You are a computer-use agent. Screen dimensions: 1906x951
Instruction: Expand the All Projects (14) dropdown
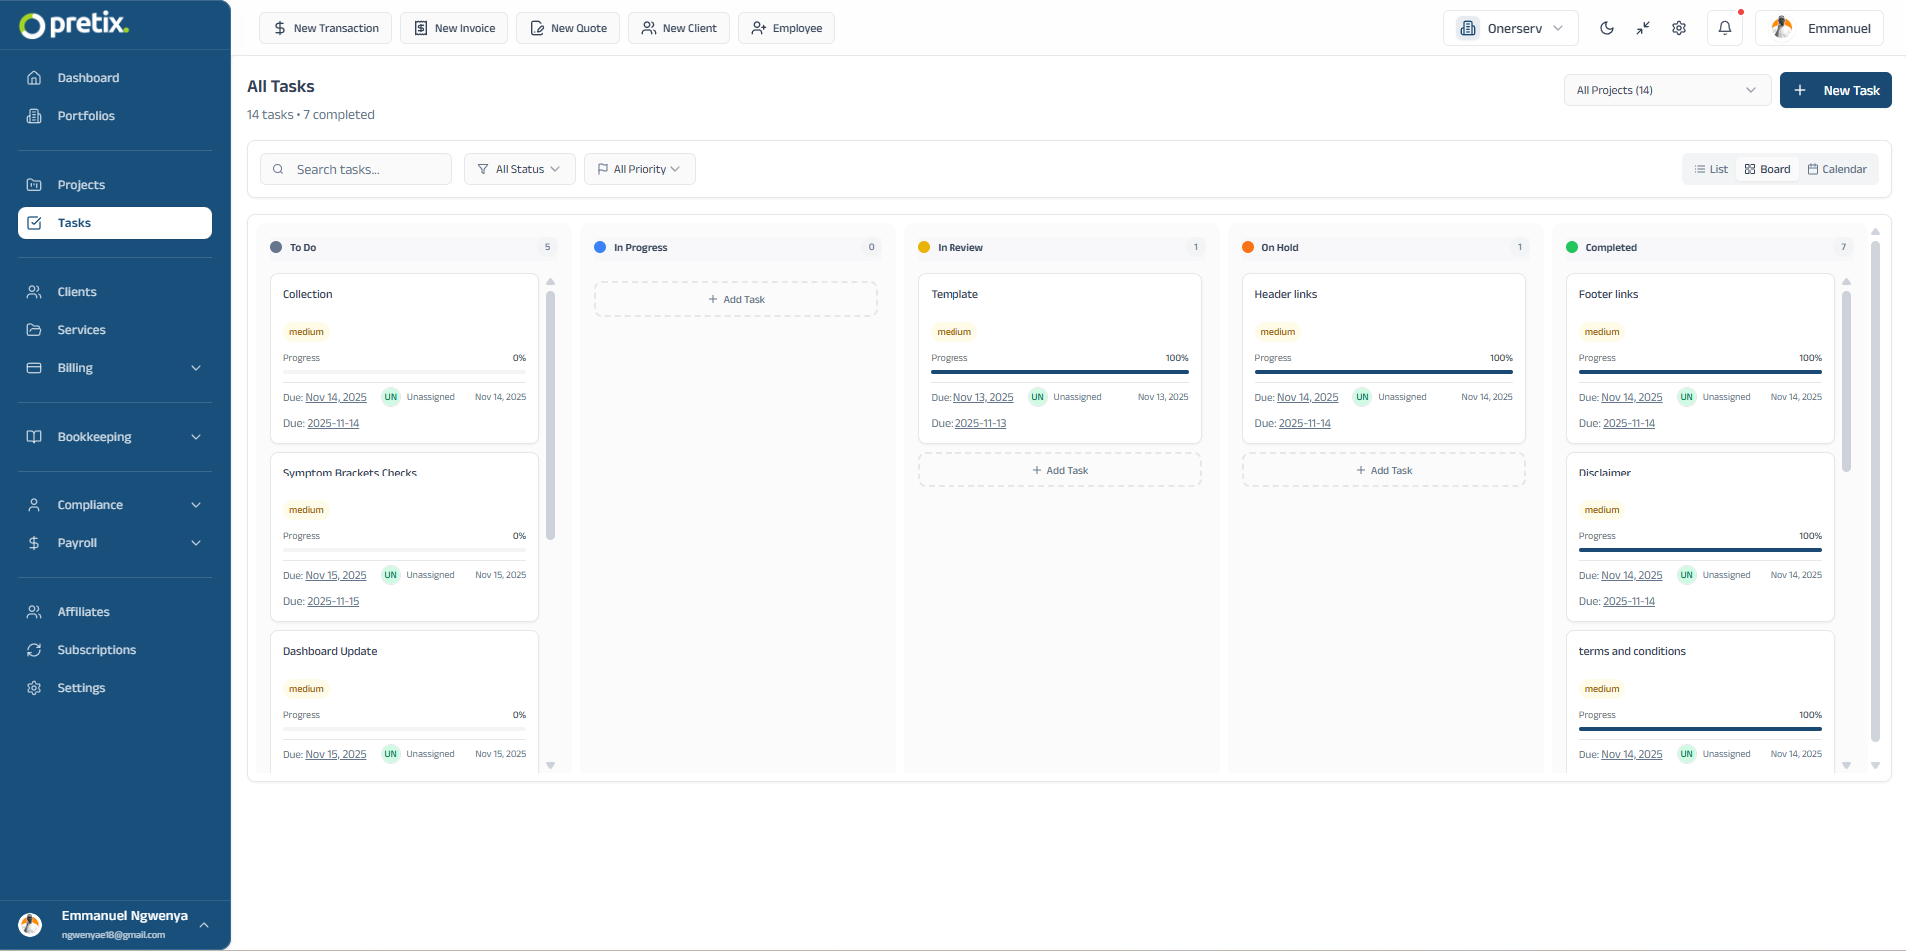click(x=1665, y=90)
